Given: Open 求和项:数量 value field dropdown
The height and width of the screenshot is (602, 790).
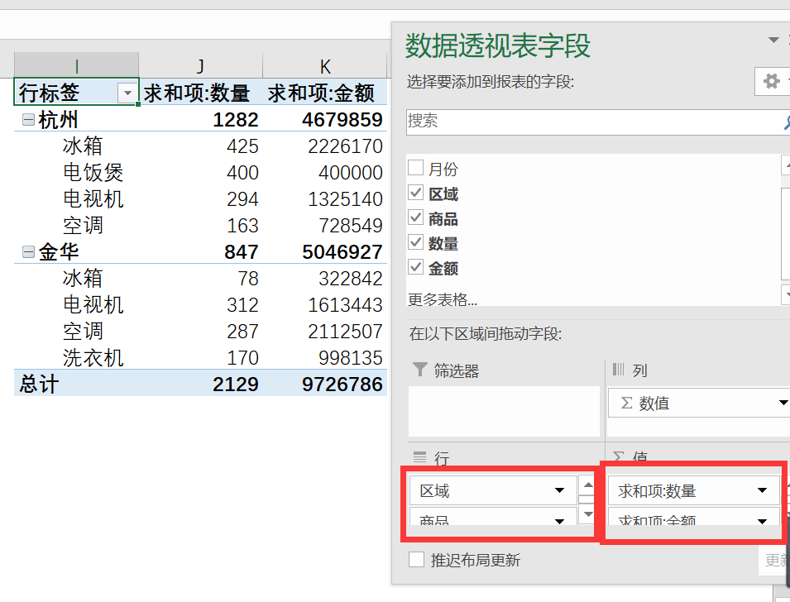Looking at the screenshot, I should 762,490.
